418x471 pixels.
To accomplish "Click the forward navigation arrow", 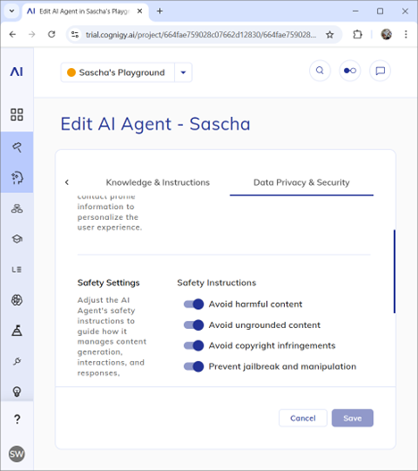I will click(x=32, y=34).
